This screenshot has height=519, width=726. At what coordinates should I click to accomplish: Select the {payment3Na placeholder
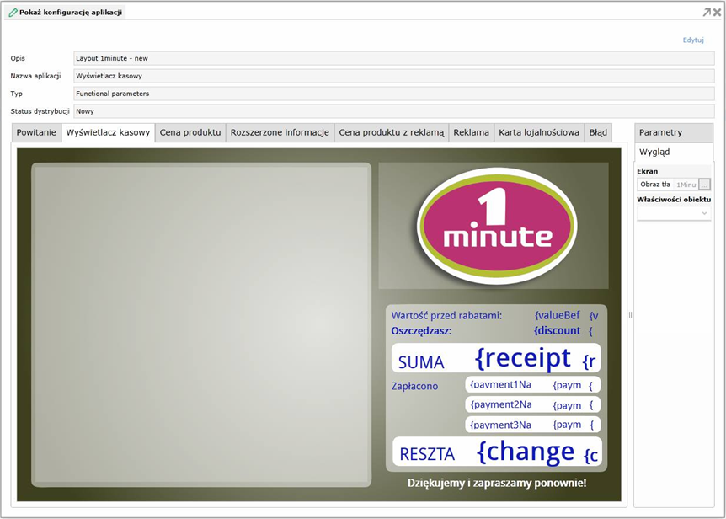pos(500,425)
